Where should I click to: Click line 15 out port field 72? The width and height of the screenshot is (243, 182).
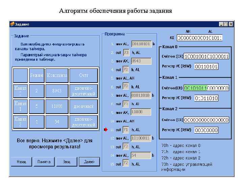(126, 164)
